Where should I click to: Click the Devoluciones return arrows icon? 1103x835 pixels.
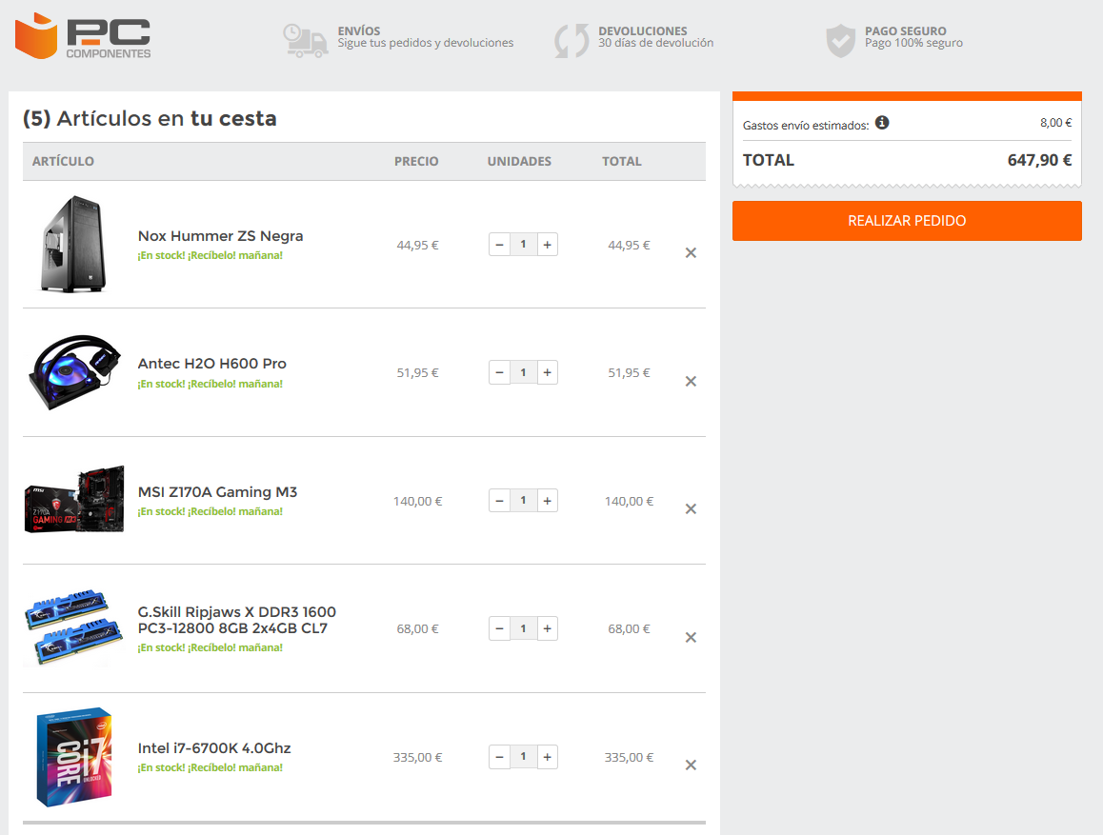(572, 41)
